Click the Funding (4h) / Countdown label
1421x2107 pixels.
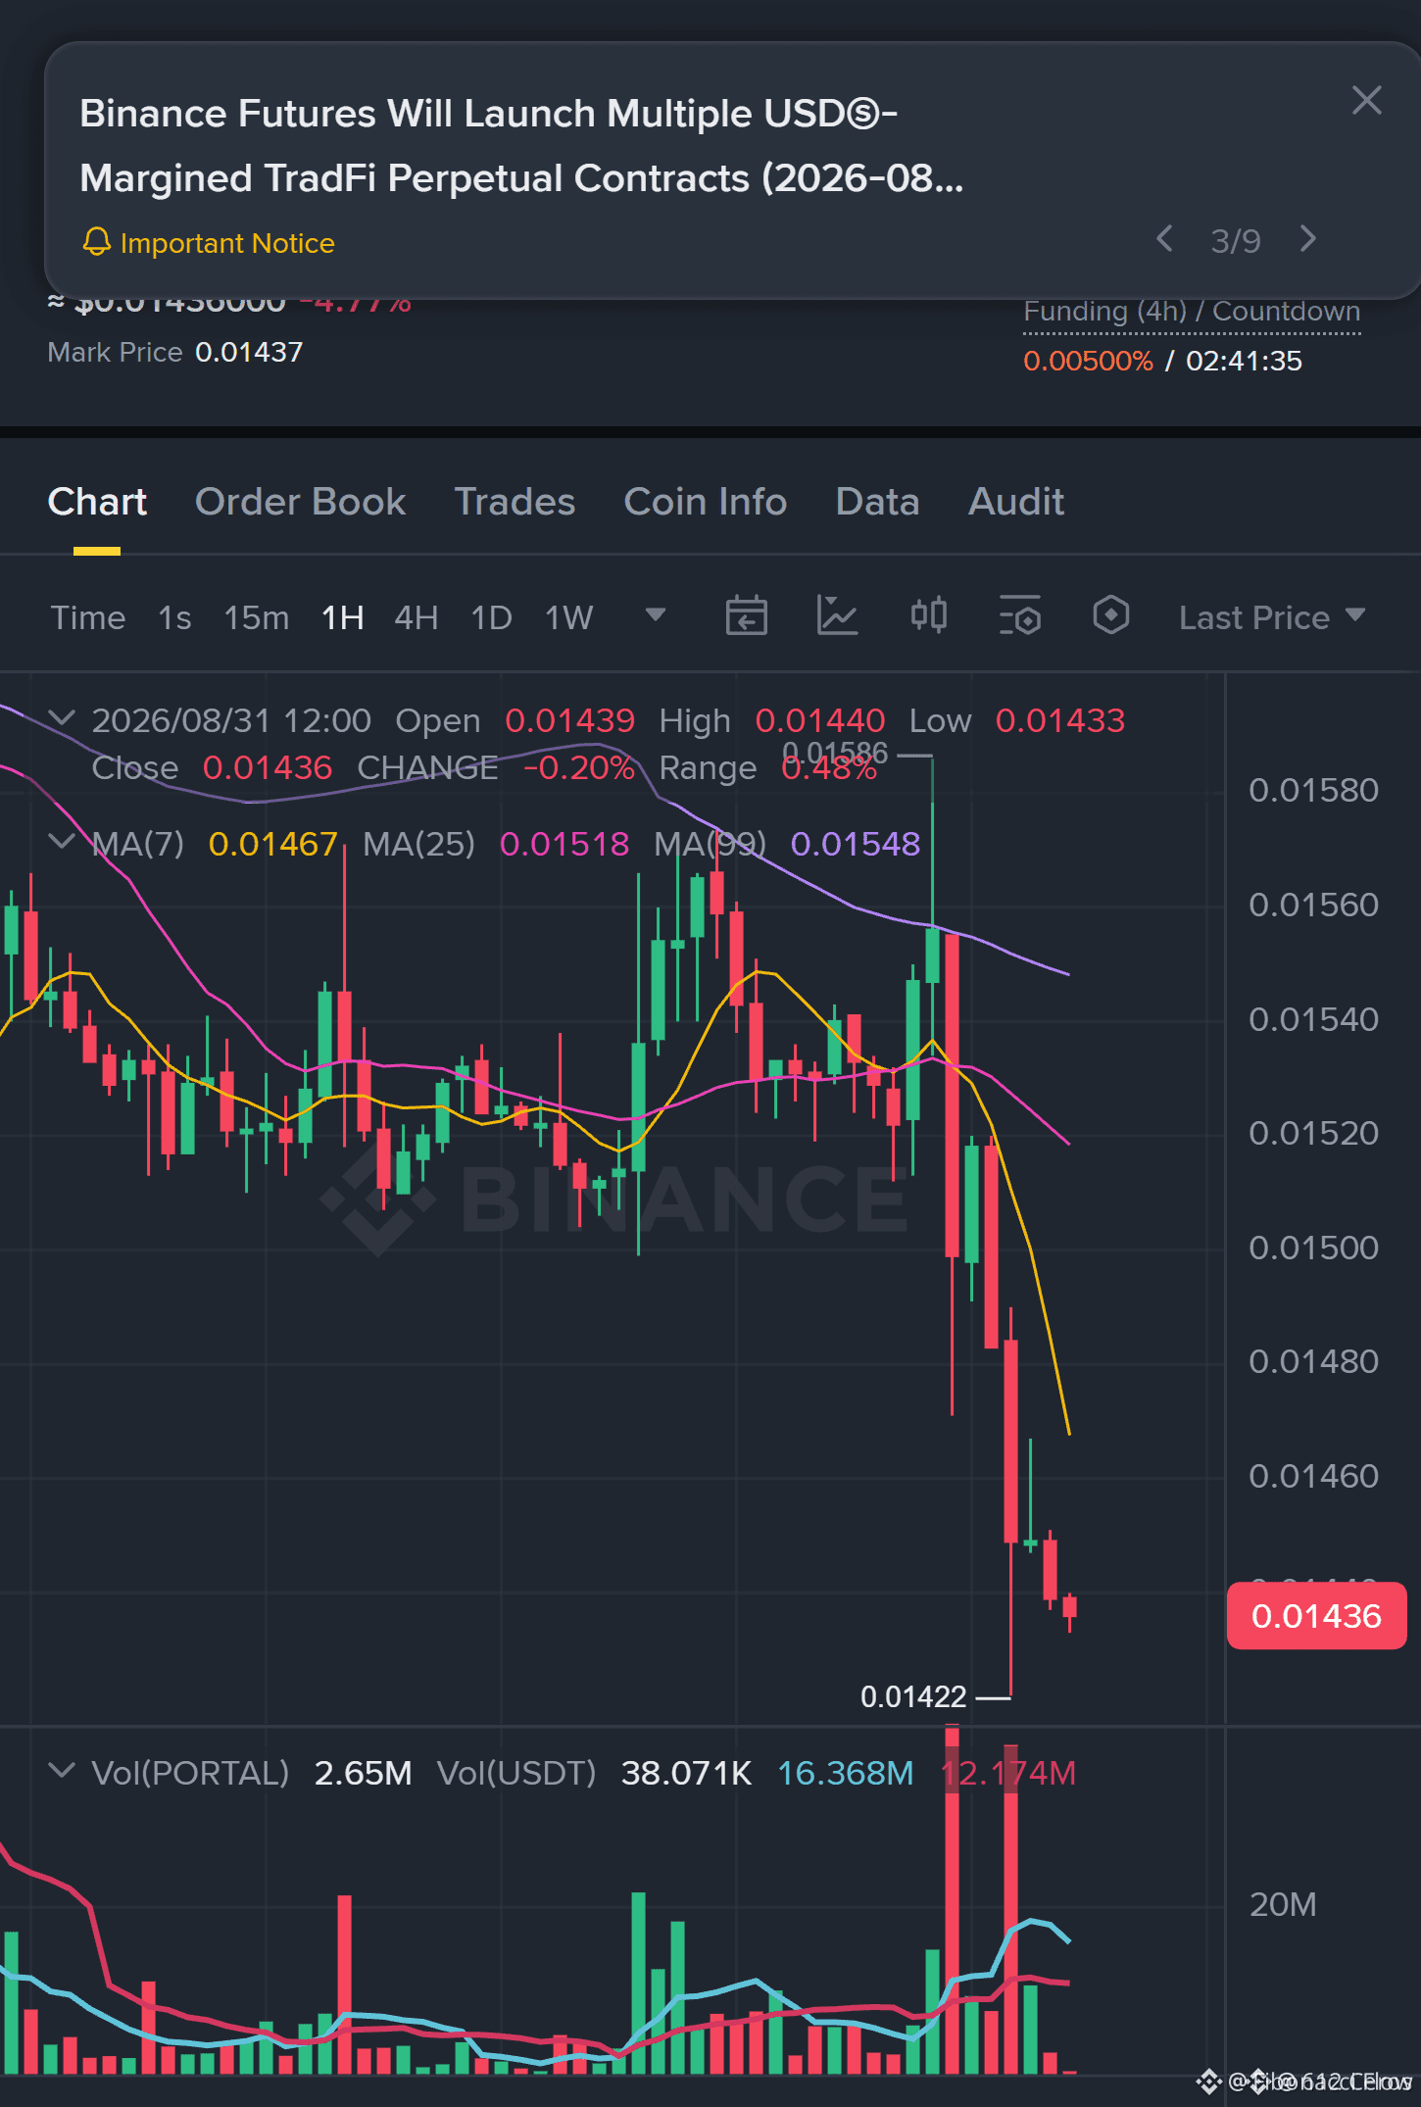pyautogui.click(x=1192, y=312)
